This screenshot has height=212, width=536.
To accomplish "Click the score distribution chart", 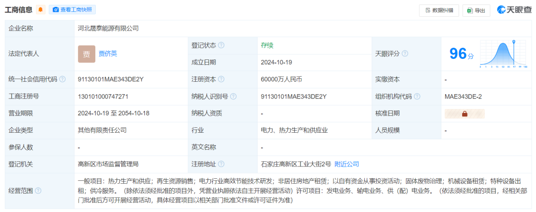I will pyautogui.click(x=504, y=53).
